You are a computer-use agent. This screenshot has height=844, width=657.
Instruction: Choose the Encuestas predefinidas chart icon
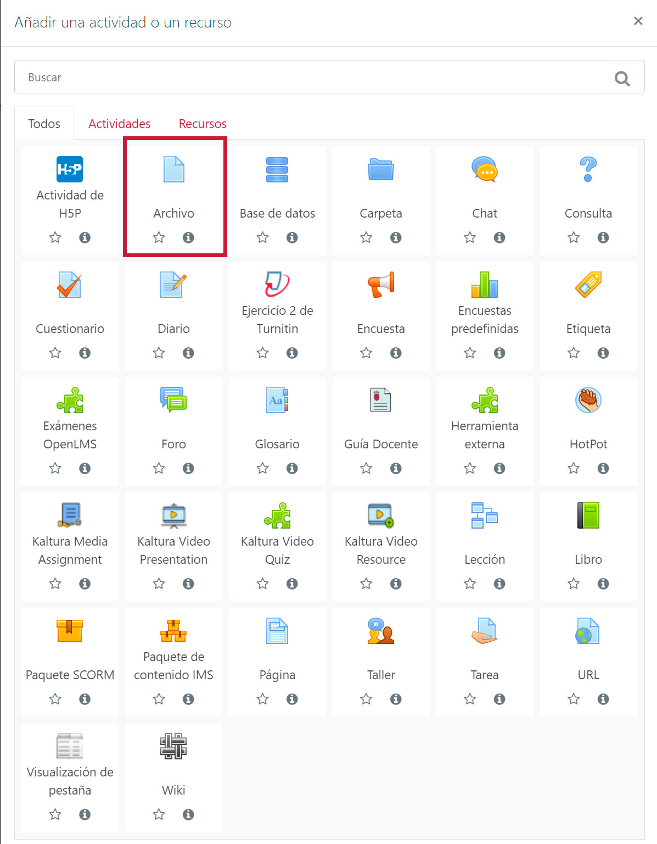point(485,285)
